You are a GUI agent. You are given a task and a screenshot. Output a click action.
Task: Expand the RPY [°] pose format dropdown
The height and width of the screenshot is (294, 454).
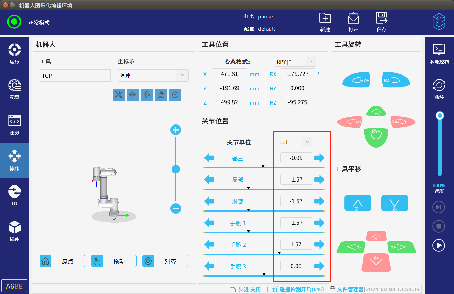coord(295,61)
